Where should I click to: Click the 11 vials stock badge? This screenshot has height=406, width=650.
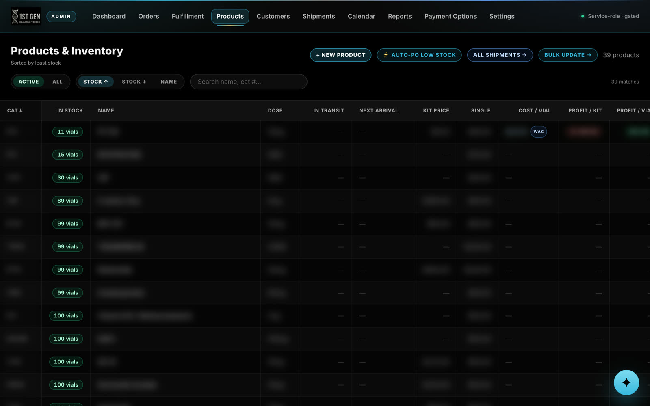(68, 132)
